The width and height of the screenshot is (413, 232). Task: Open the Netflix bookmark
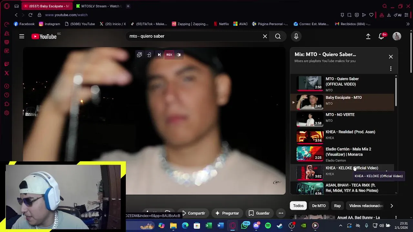221,24
